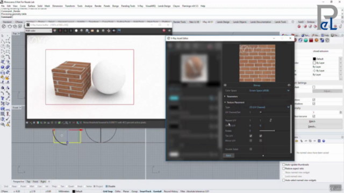Open the texture placement Type dropdown
Screen dimensions: 344x193
tap(269, 107)
